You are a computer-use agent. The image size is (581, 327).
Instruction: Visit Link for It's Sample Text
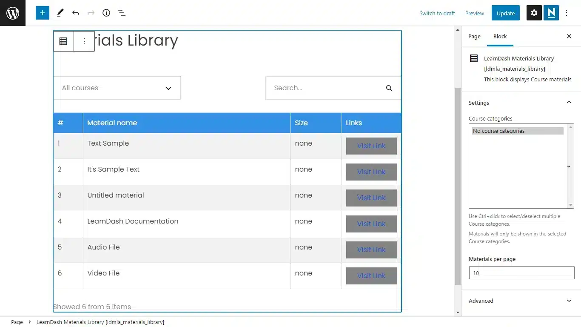click(371, 172)
